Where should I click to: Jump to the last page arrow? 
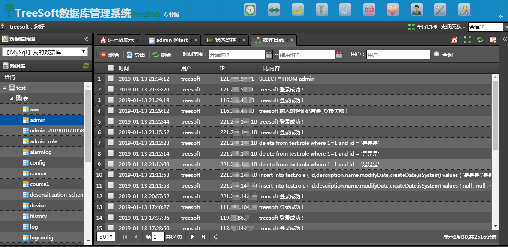pyautogui.click(x=203, y=237)
